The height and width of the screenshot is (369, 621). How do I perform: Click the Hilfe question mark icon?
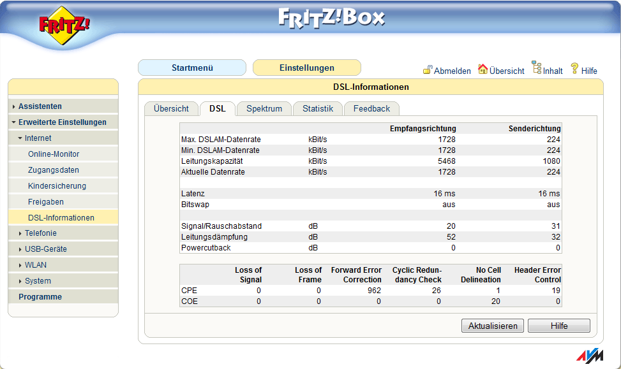574,68
